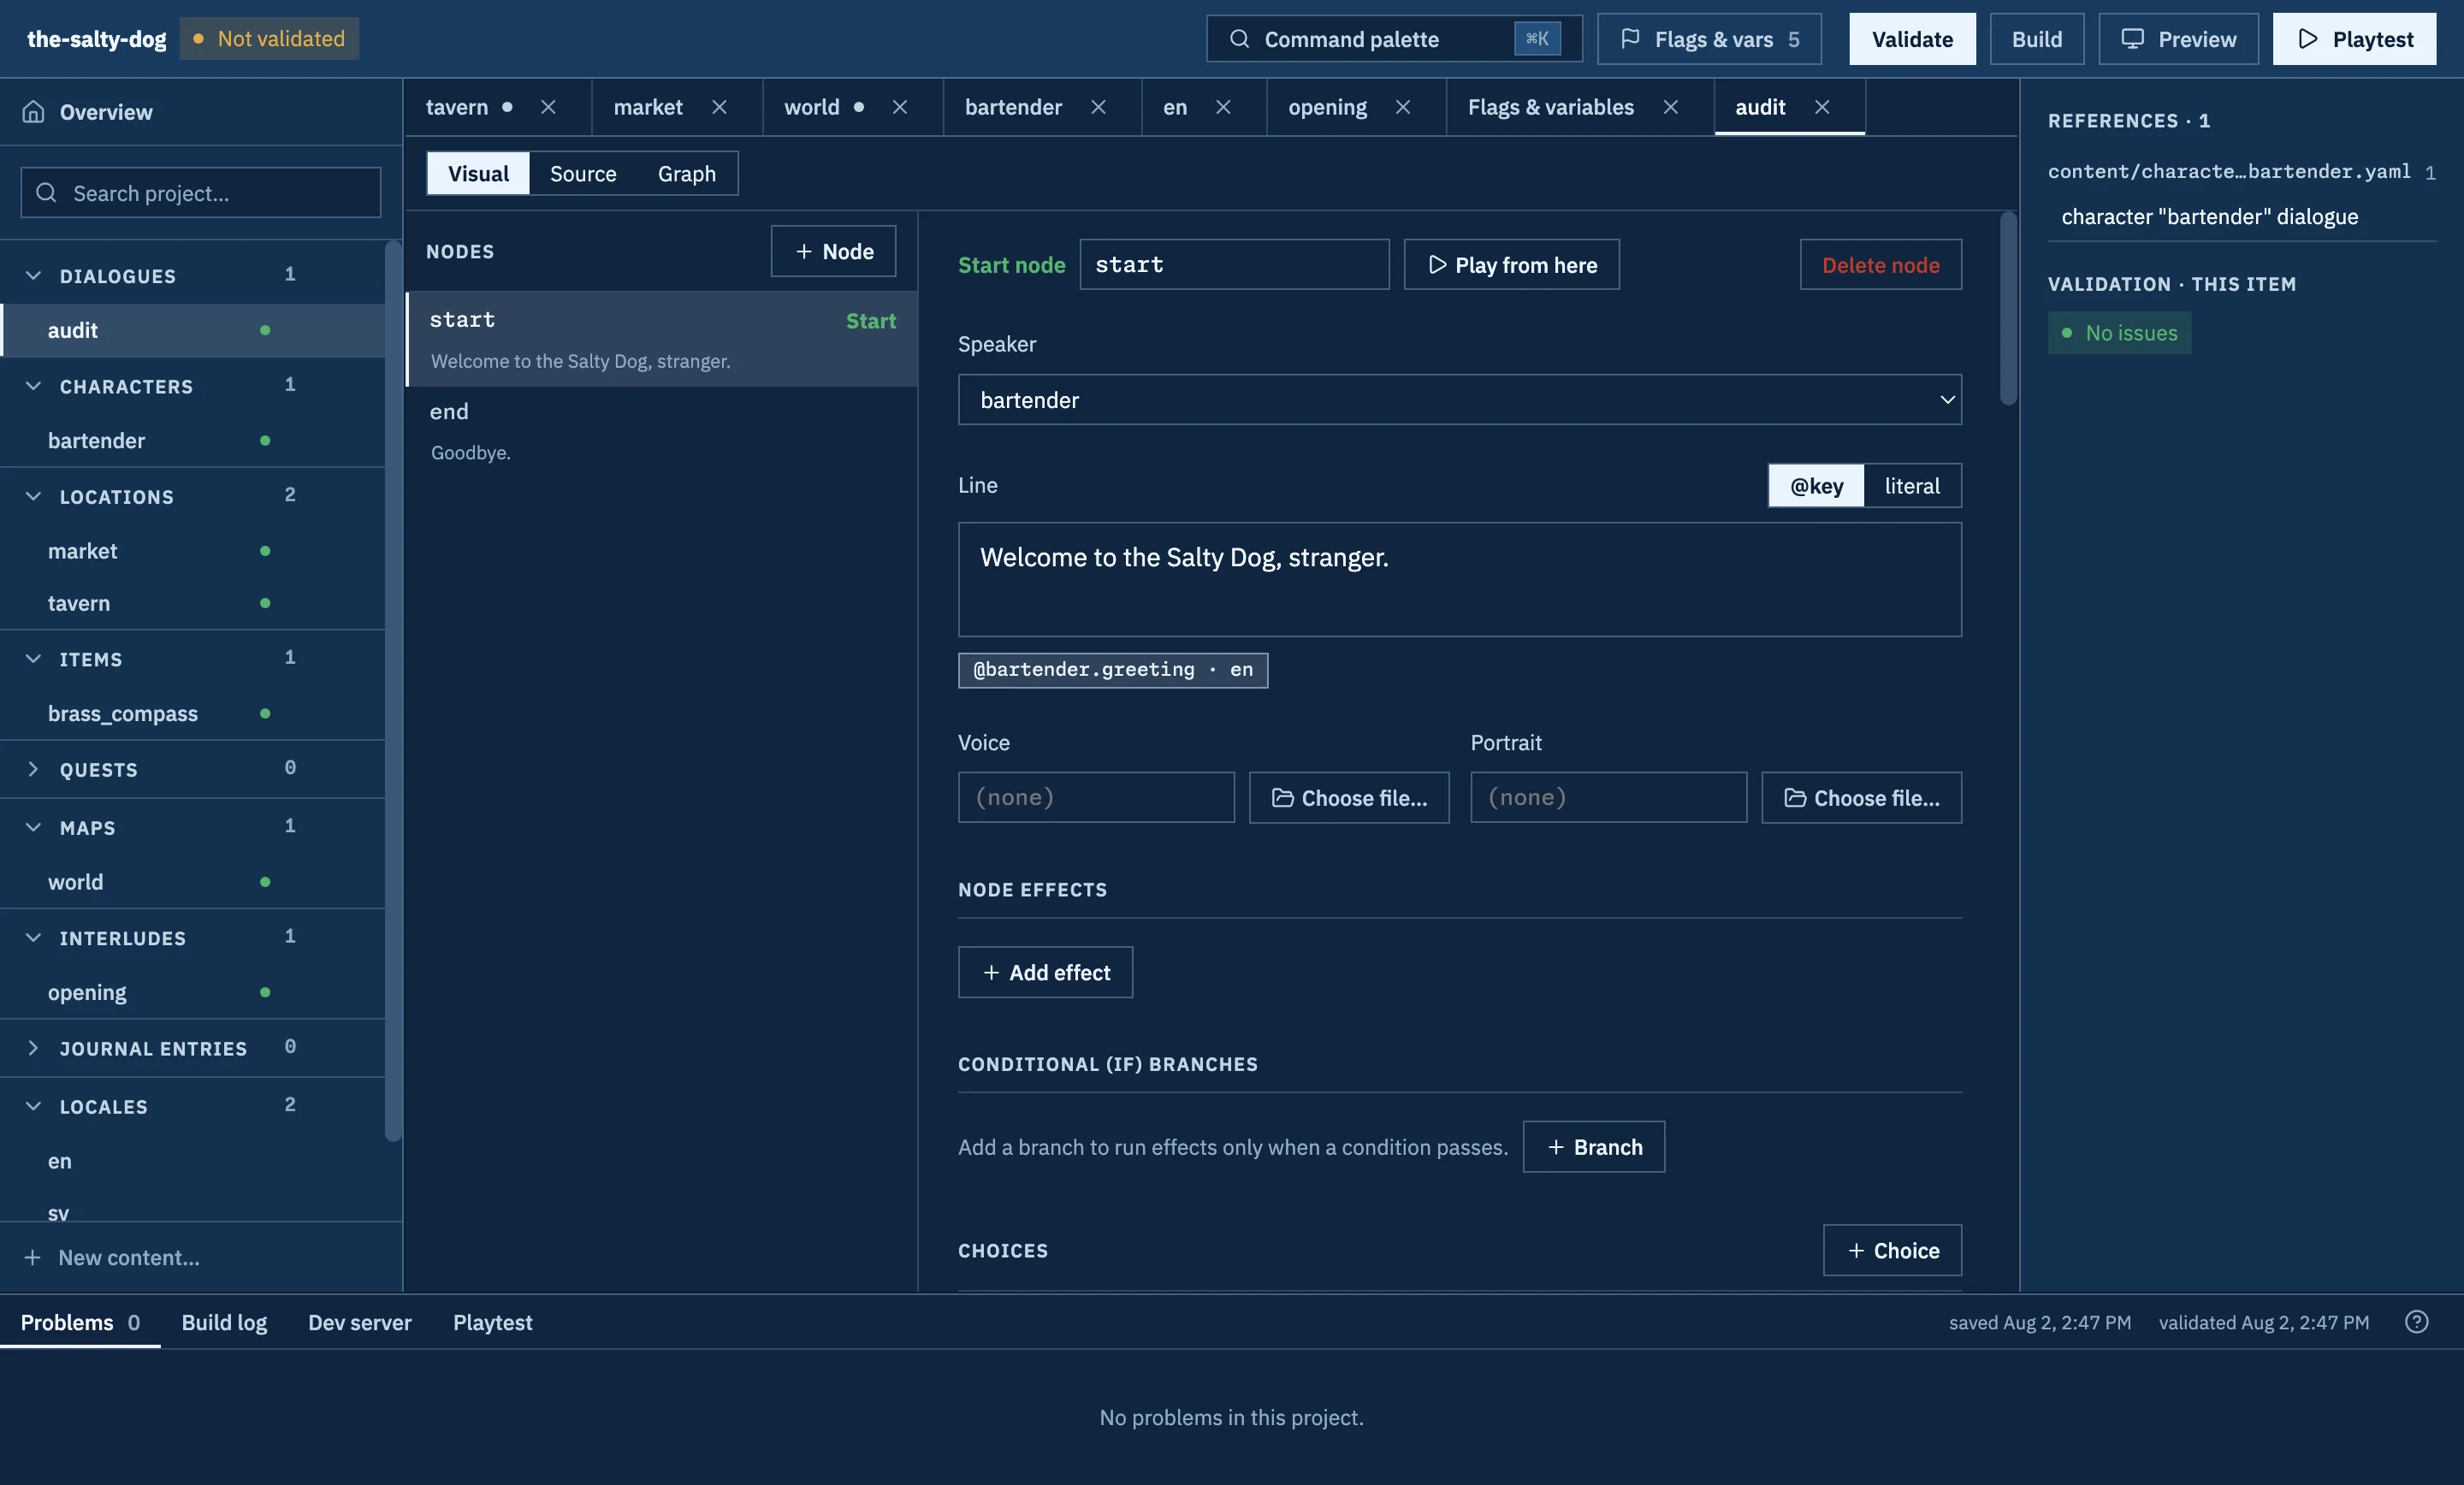The image size is (2464, 1485).
Task: Add a new Choice
Action: point(1892,1250)
